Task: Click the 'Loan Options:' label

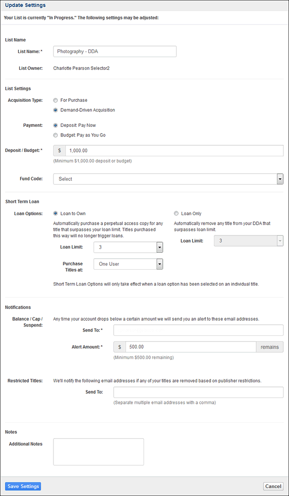Action: 28,213
